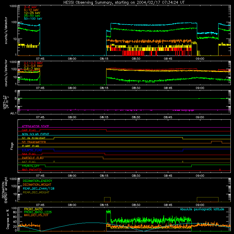
Task: Click the 08:45 tick label under the decimation panel
Action: [x=168, y=205]
